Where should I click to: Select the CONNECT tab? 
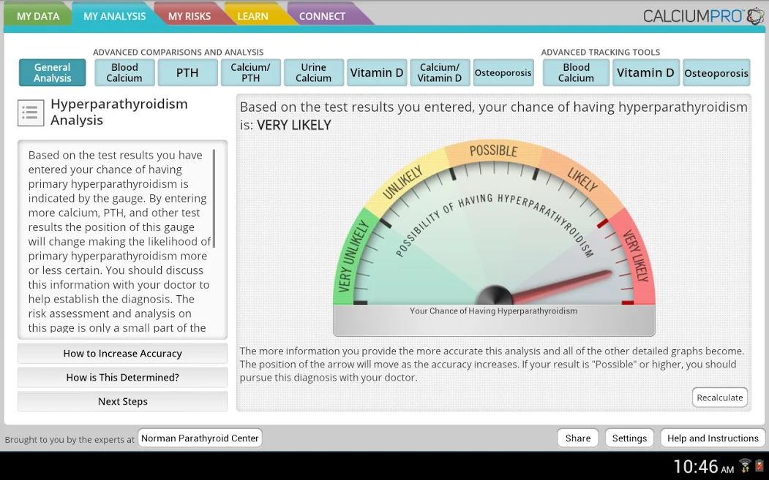[322, 16]
